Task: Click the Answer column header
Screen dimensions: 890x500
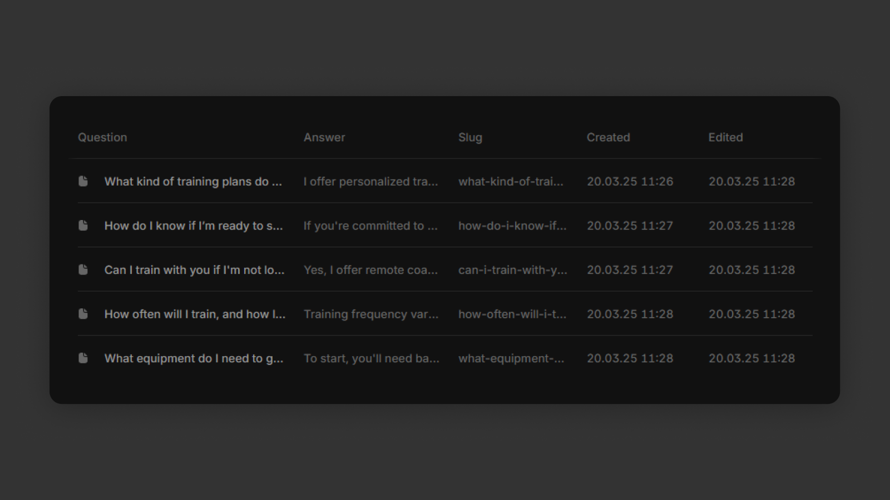Action: tap(324, 137)
